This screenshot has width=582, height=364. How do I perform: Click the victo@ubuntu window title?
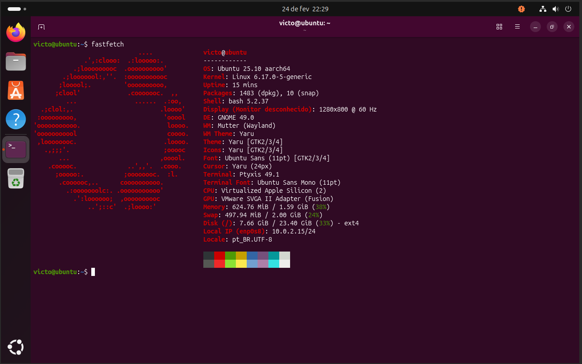[x=305, y=23]
